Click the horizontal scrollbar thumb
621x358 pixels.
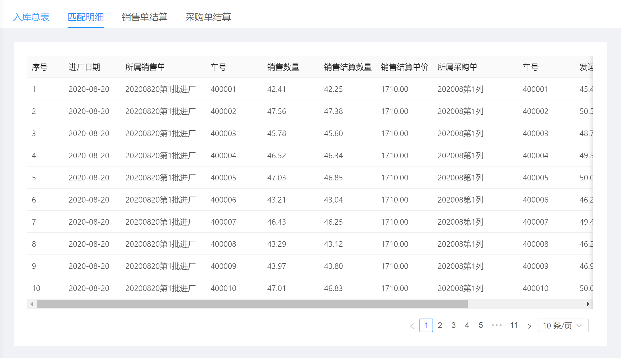pos(252,304)
